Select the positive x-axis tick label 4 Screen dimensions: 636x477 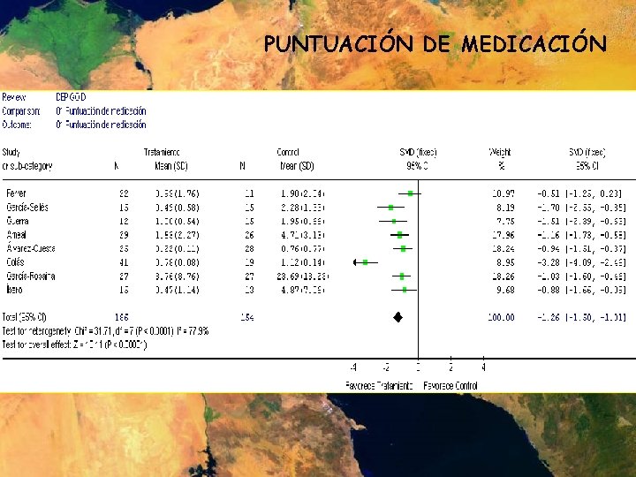483,367
